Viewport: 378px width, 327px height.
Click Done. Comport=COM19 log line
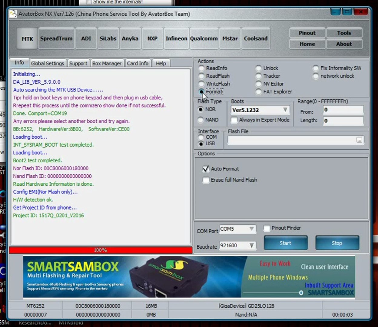(x=40, y=113)
